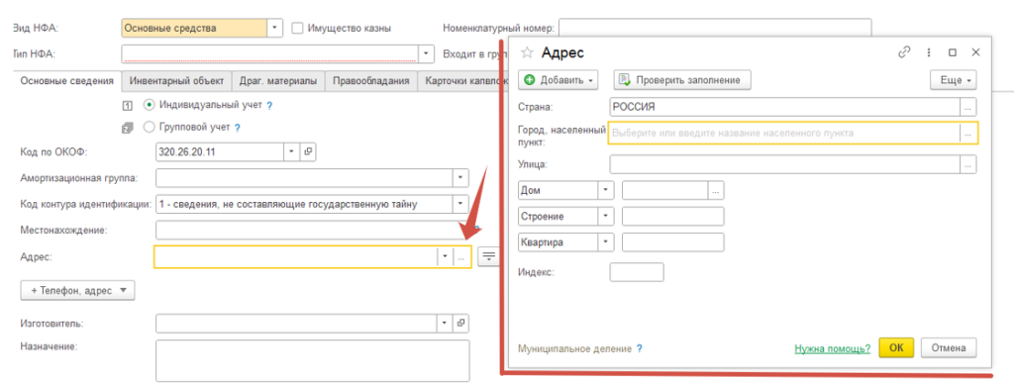Click into the Строение number field
1014x384 pixels.
[x=672, y=216]
